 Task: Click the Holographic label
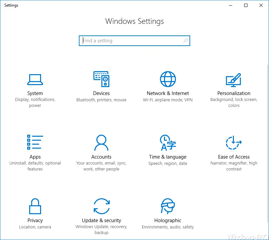[168, 220]
